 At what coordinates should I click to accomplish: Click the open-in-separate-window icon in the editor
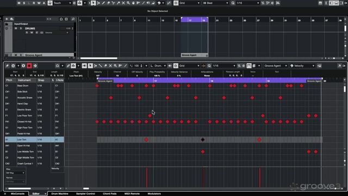pos(339,66)
